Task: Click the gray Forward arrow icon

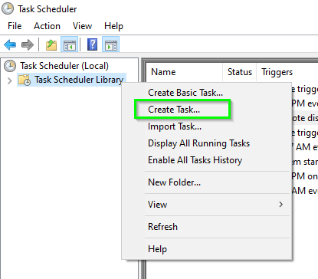Action: tap(28, 44)
